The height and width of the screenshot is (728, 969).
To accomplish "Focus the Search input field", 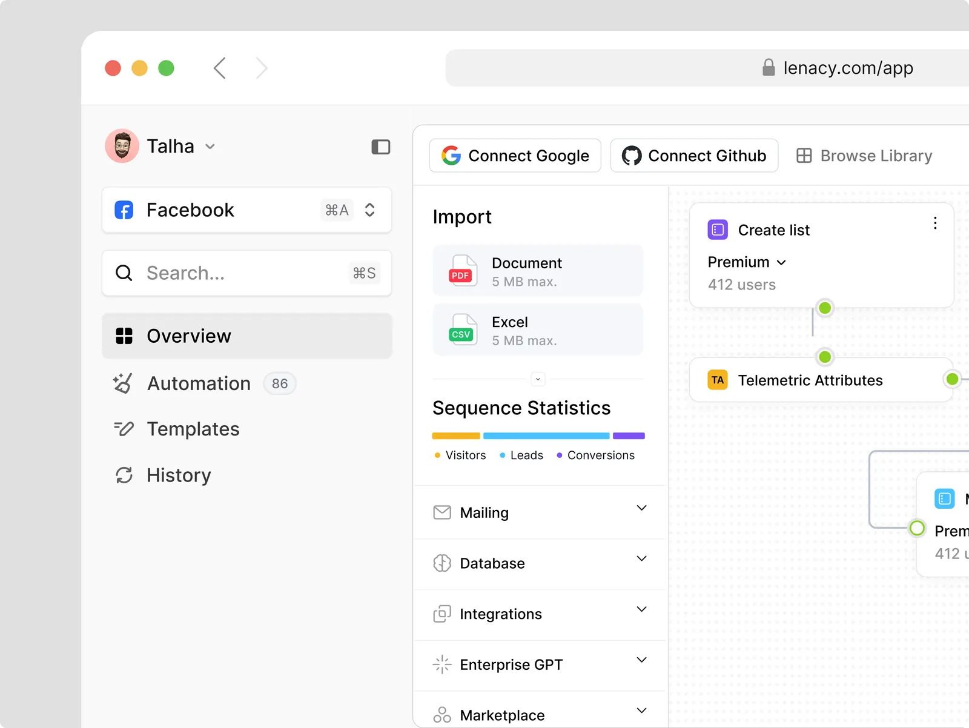I will click(x=246, y=273).
